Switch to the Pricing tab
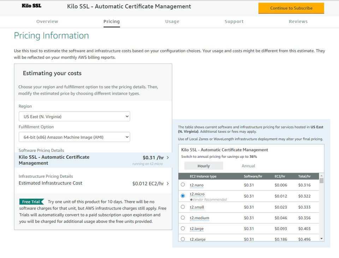Image resolution: width=339 pixels, height=258 pixels. (112, 22)
